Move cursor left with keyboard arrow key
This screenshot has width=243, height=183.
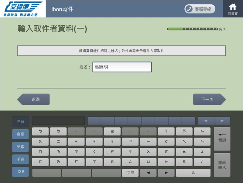click(x=148, y=173)
